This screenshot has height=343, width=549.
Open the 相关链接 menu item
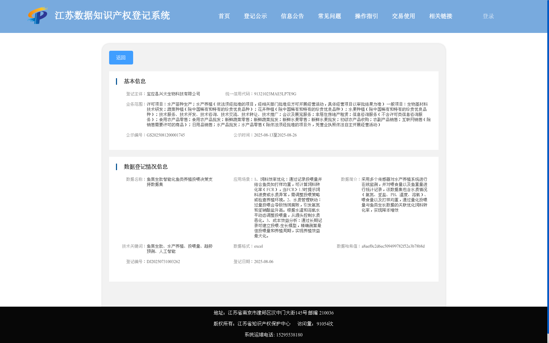tap(441, 16)
